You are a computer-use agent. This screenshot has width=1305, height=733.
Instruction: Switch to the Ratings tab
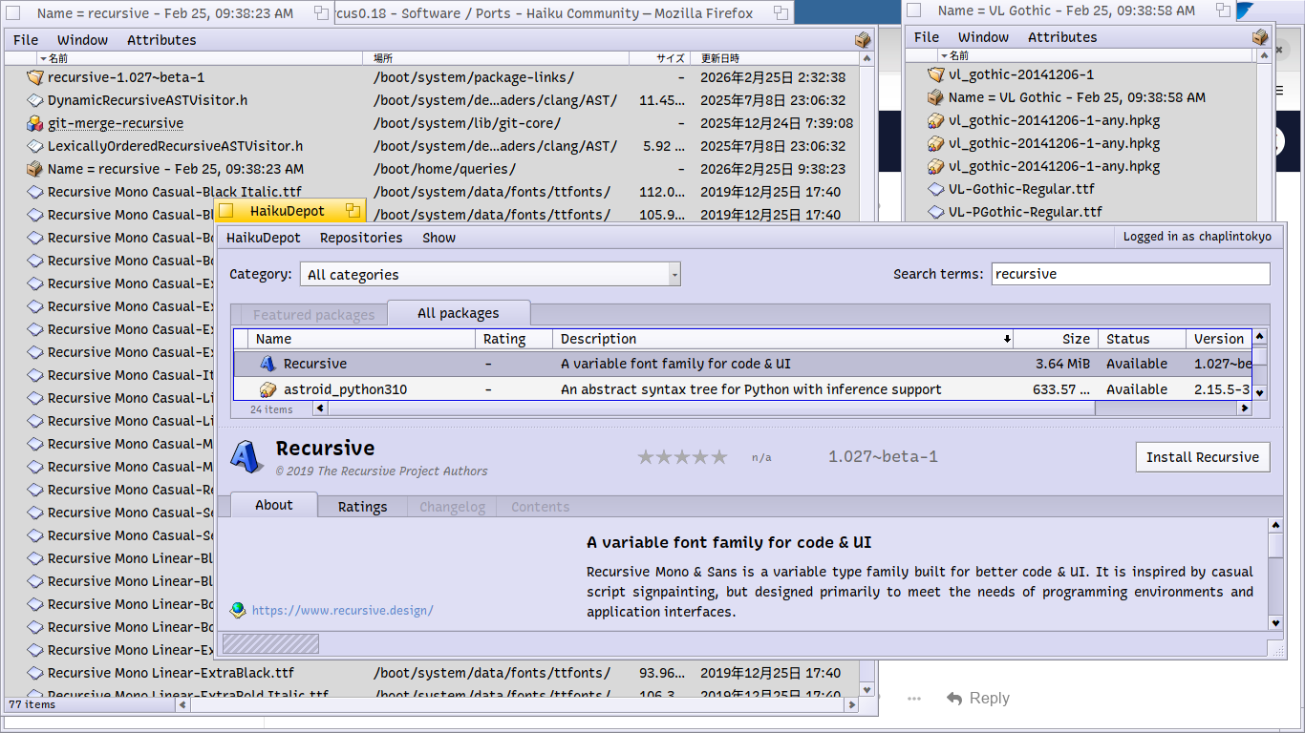362,507
